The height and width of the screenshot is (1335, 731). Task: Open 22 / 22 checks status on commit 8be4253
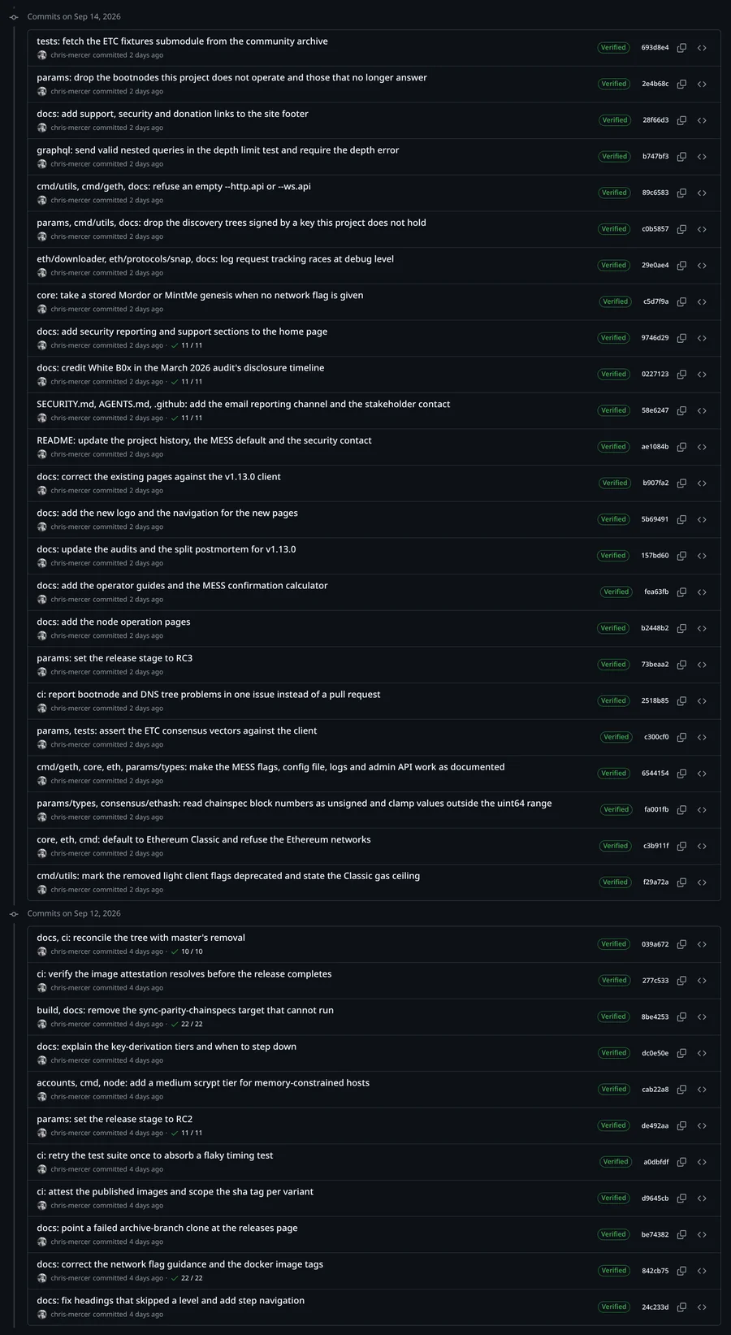tap(187, 1024)
